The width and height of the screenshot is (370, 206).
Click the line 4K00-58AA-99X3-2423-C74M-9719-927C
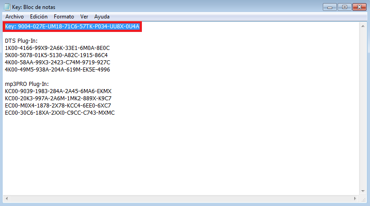coord(57,63)
